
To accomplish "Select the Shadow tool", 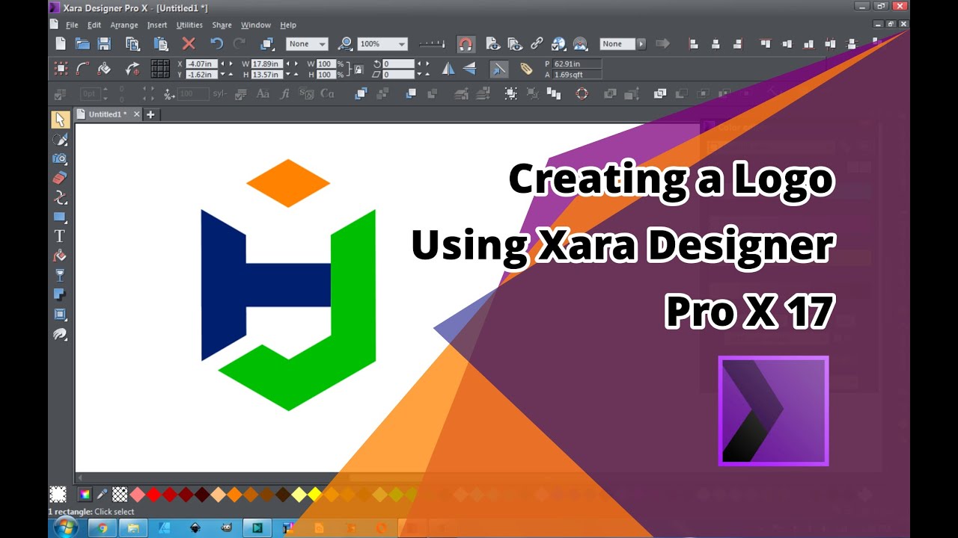I will [x=60, y=294].
